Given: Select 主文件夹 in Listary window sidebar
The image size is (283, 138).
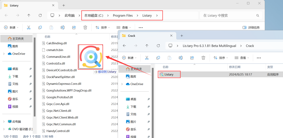Looking at the screenshot, I should pos(17,39).
